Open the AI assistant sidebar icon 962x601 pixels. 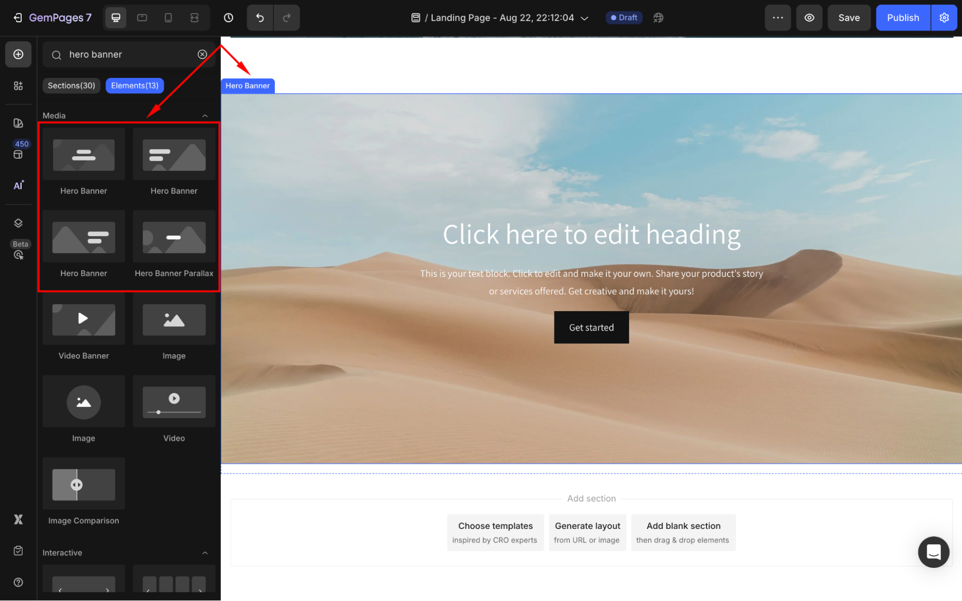click(x=18, y=186)
